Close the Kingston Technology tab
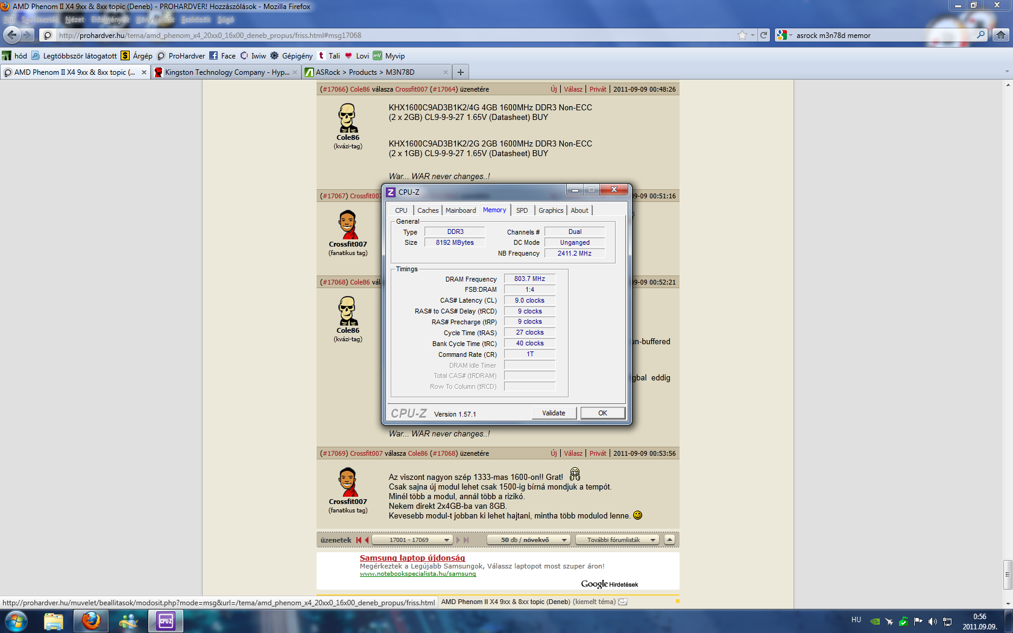This screenshot has width=1013, height=633. (295, 72)
